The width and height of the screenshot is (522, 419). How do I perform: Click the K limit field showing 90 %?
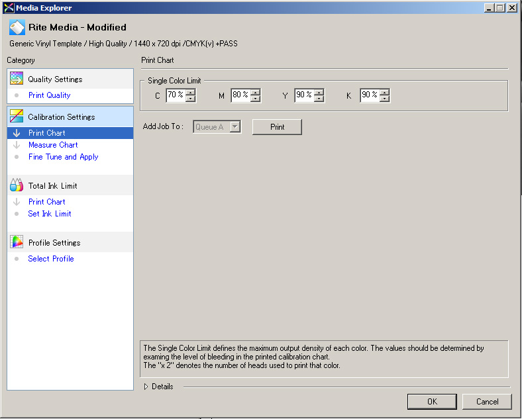pos(370,95)
